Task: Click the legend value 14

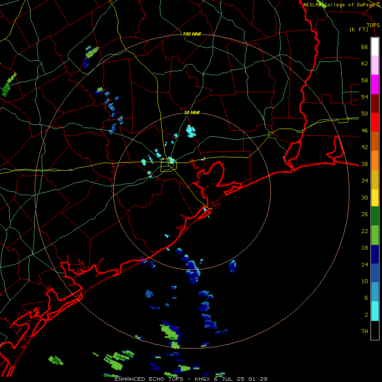Action: coord(365,264)
